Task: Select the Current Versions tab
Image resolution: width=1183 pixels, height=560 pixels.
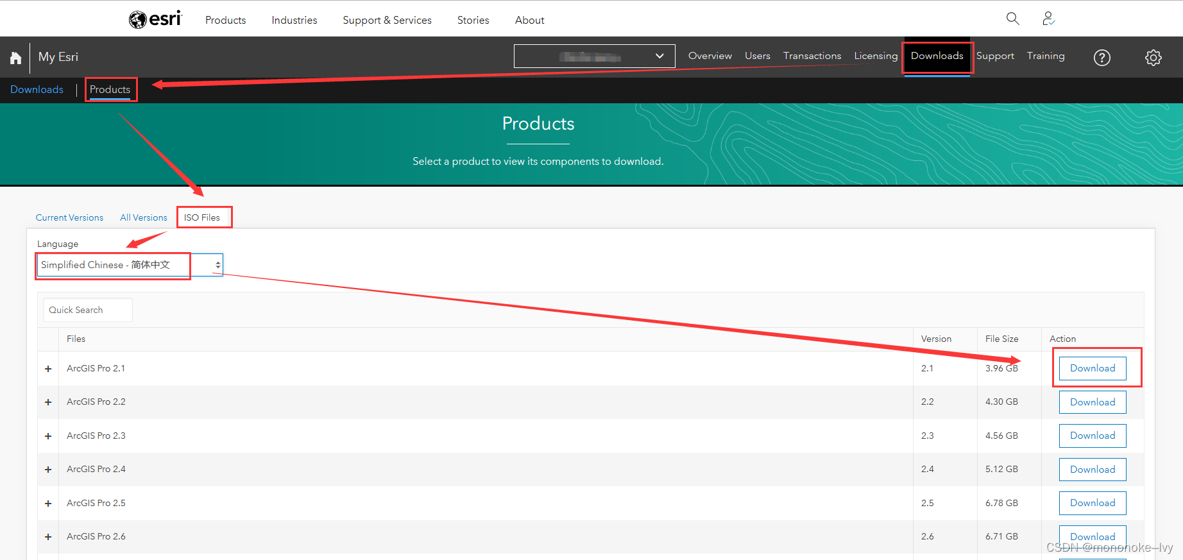Action: tap(69, 217)
